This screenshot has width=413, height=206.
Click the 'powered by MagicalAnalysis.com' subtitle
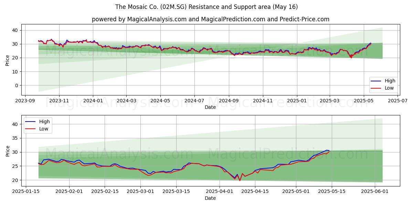point(211,19)
